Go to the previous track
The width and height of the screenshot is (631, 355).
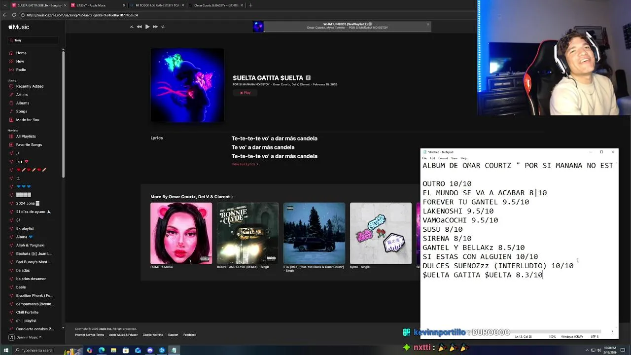[x=139, y=27]
